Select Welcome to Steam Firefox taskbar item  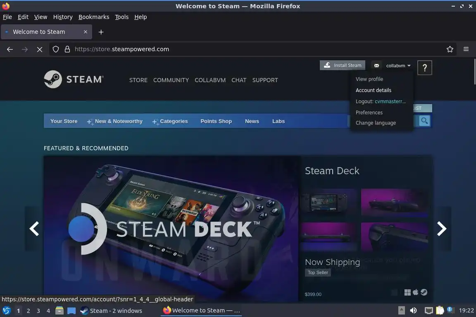point(201,311)
